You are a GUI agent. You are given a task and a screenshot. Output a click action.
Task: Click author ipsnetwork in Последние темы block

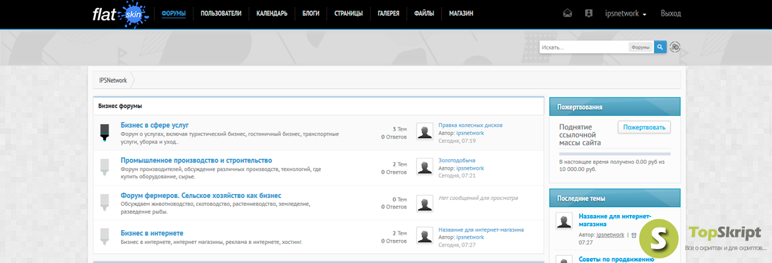(x=610, y=235)
